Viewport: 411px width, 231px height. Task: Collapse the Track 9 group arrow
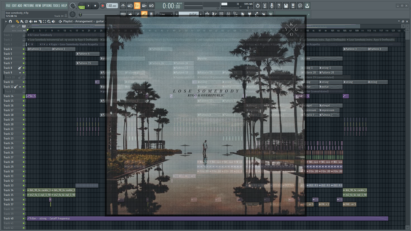click(x=20, y=72)
